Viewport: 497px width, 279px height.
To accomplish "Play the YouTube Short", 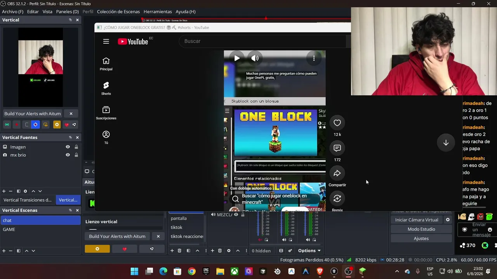I will [x=237, y=58].
